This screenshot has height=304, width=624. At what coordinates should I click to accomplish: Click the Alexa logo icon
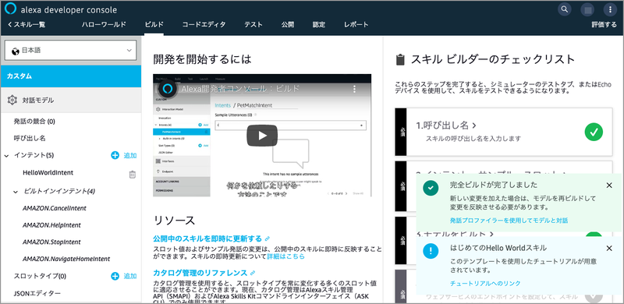[x=10, y=9]
